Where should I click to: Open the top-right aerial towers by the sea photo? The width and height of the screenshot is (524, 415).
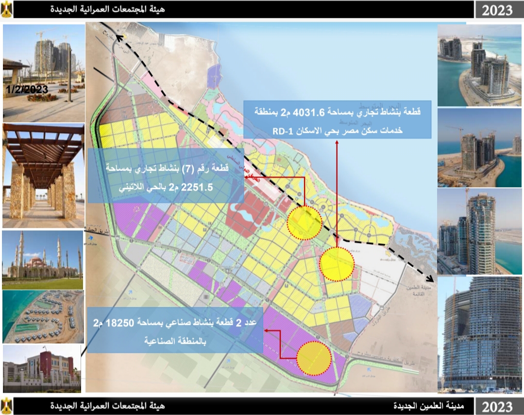coord(480,64)
